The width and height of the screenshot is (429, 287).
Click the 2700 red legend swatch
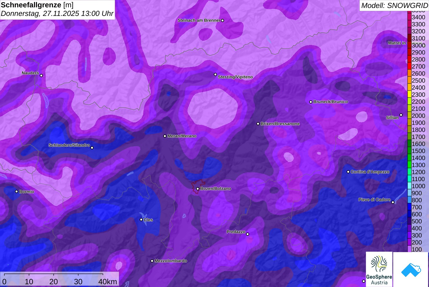pos(409,66)
